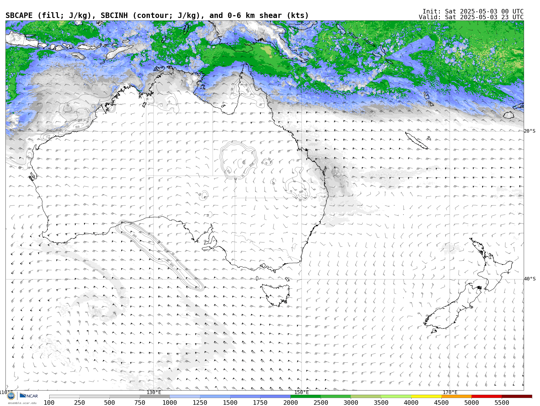Open the ensemble.ucar.edu link text

[22, 403]
